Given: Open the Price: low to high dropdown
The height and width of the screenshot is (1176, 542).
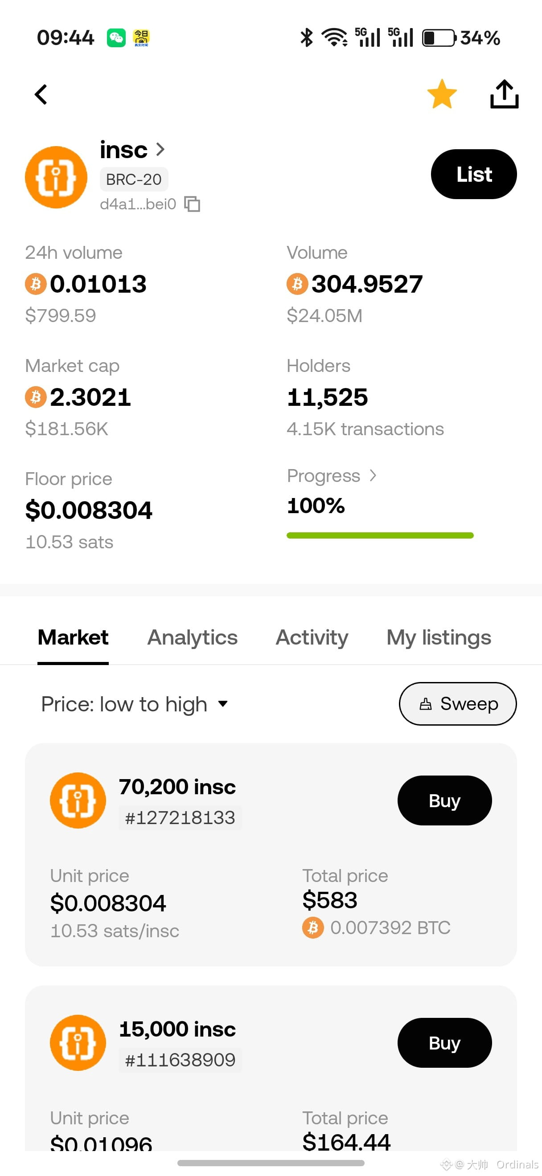Looking at the screenshot, I should [134, 704].
